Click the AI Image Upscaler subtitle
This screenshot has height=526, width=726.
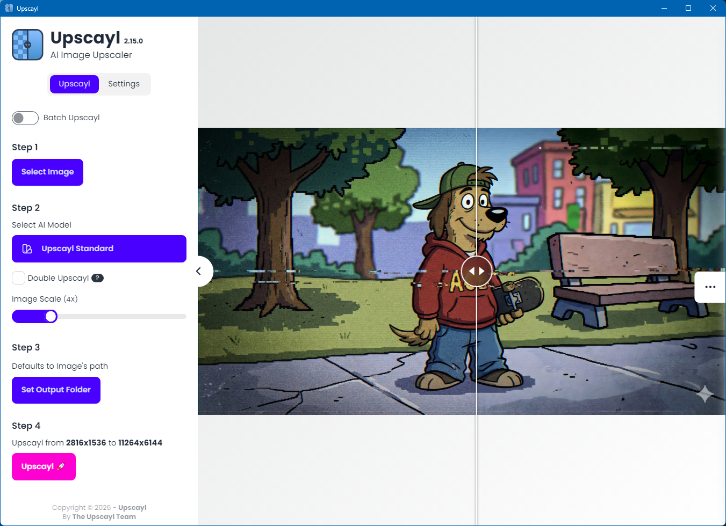pyautogui.click(x=91, y=55)
